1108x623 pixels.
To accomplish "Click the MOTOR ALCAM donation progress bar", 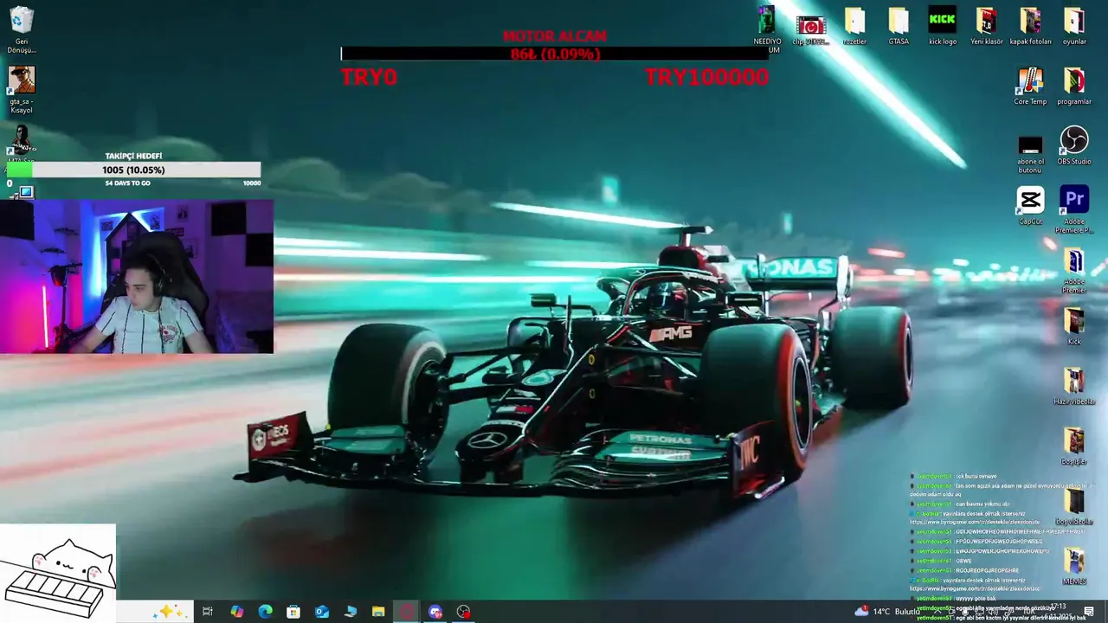I will [555, 54].
